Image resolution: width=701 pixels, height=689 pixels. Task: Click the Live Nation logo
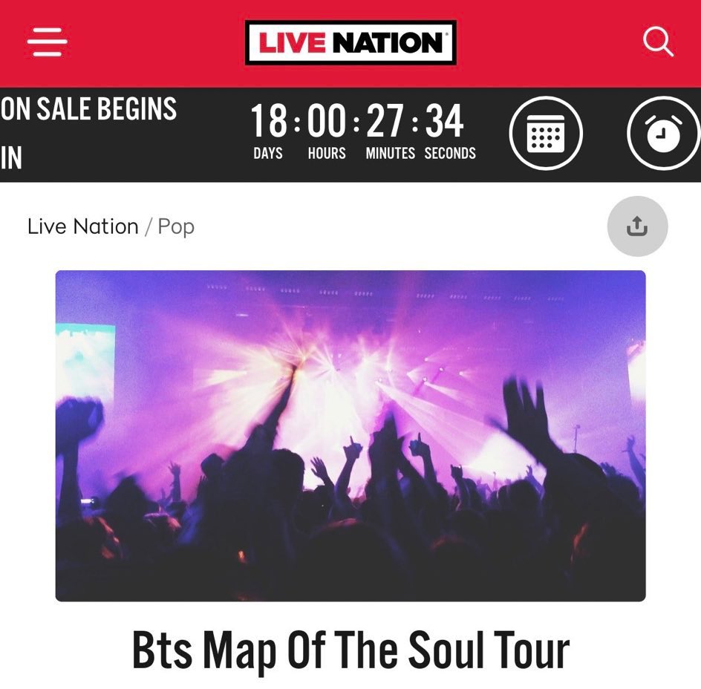click(x=350, y=42)
